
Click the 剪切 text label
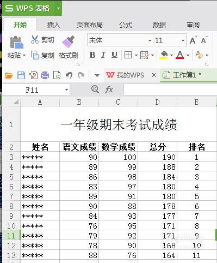(48, 40)
